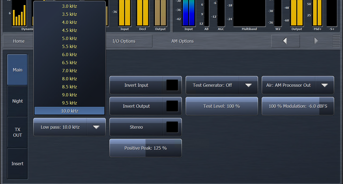Go to previous menu page arrow
The width and height of the screenshot is (343, 184).
pos(285,41)
